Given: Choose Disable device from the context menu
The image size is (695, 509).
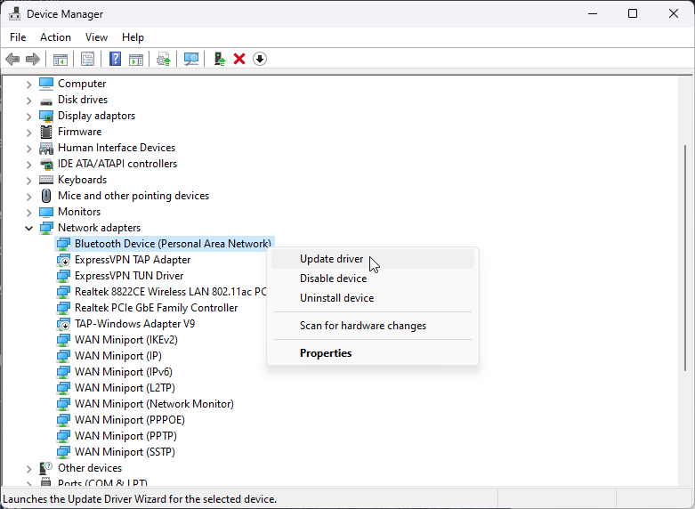Looking at the screenshot, I should point(333,279).
